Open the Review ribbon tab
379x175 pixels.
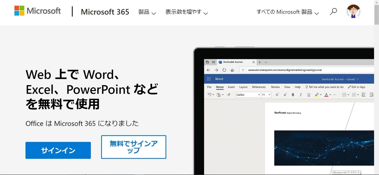pyautogui.click(x=275, y=87)
